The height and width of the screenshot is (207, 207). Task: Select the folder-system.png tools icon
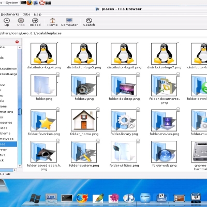pos(84,152)
